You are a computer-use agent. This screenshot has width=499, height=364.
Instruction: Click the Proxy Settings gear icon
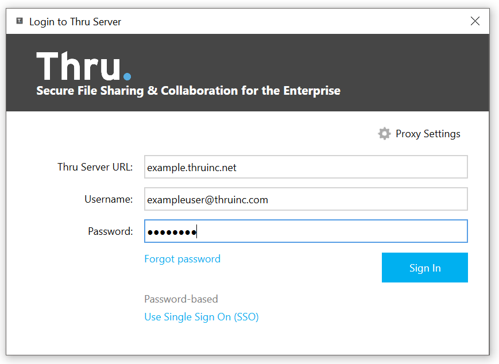384,134
